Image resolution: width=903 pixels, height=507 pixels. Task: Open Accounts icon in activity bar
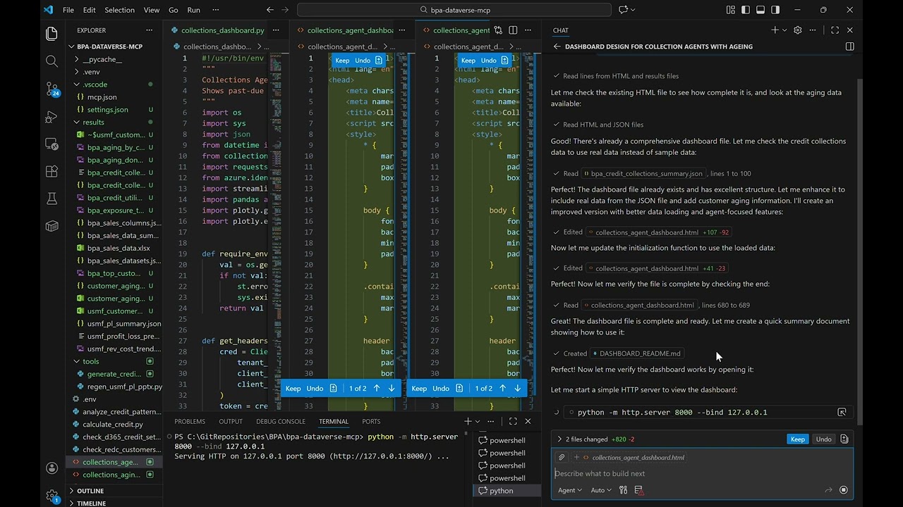tap(51, 468)
